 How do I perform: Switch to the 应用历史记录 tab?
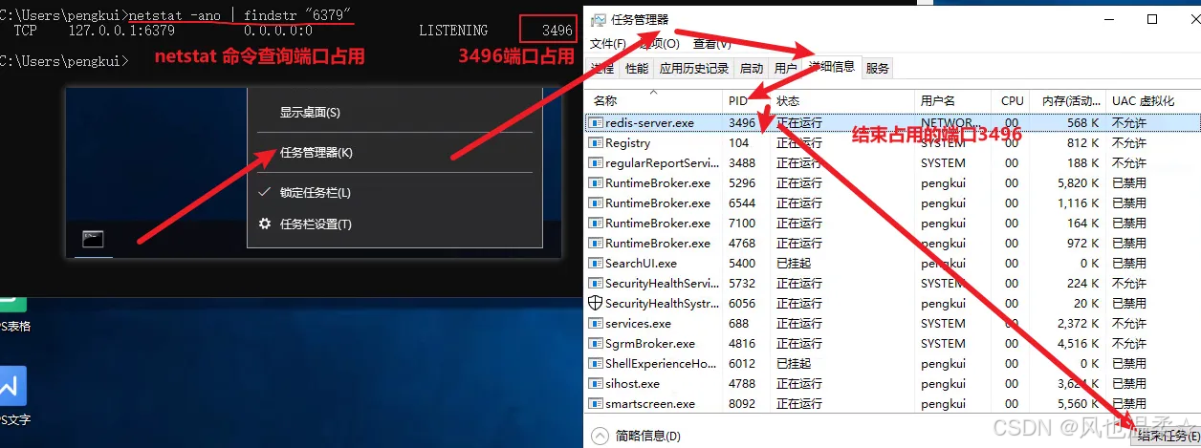point(694,68)
